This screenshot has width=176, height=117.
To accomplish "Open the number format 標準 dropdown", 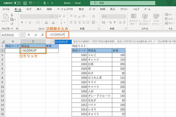I will click(125, 16).
